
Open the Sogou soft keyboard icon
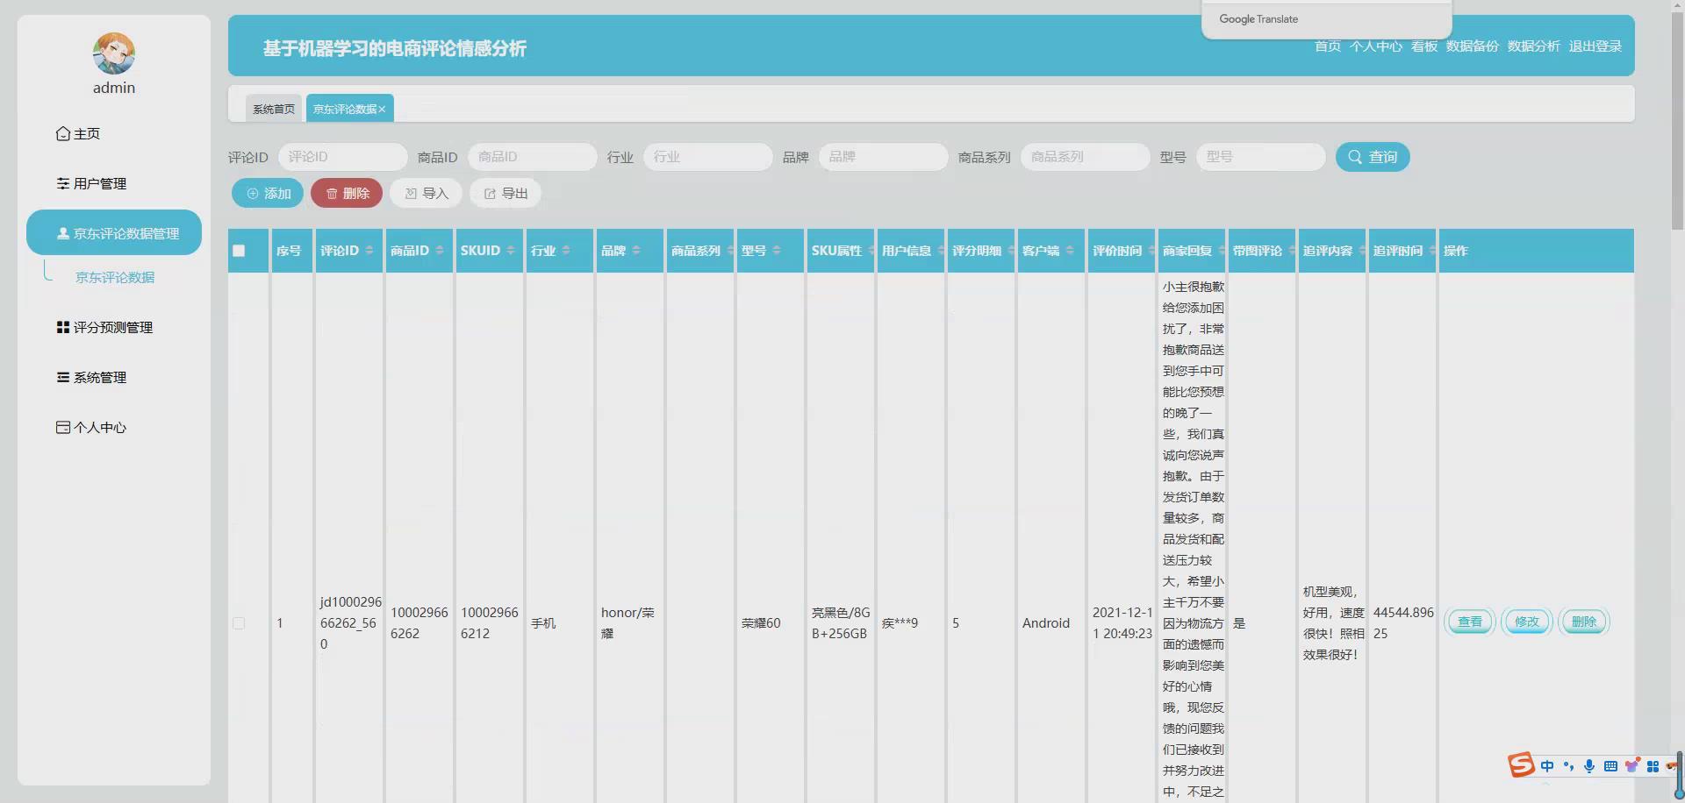coord(1610,766)
